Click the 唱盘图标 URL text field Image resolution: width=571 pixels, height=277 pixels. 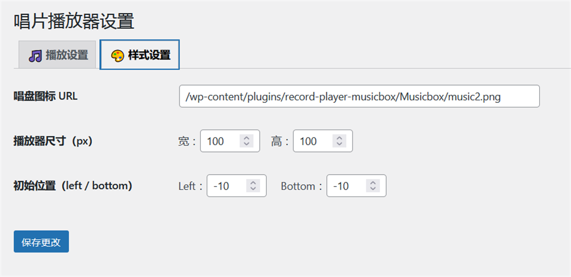(x=359, y=96)
